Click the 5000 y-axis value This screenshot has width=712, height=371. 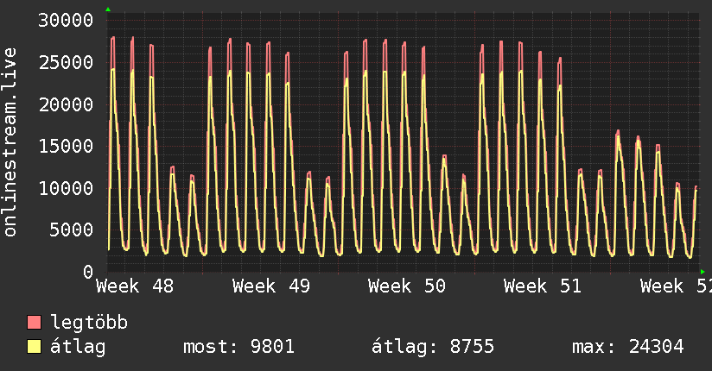pyautogui.click(x=72, y=230)
